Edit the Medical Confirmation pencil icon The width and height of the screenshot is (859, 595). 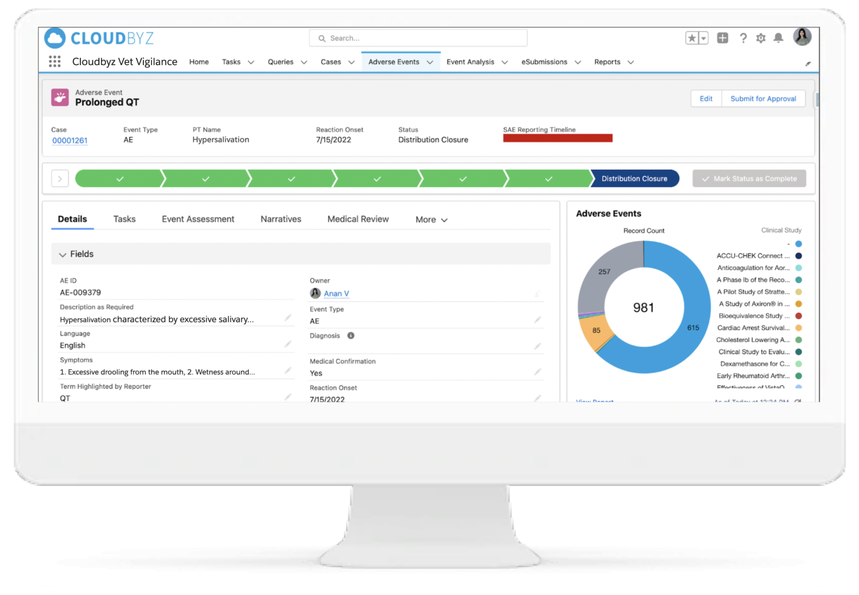pyautogui.click(x=537, y=372)
